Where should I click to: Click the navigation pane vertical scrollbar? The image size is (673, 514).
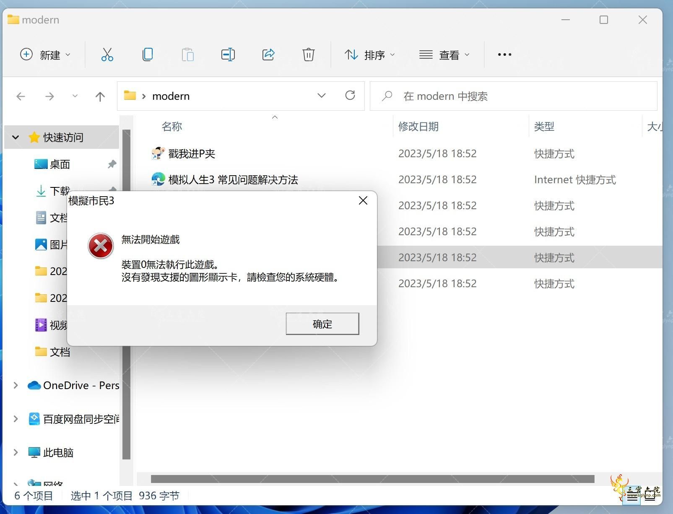click(126, 294)
